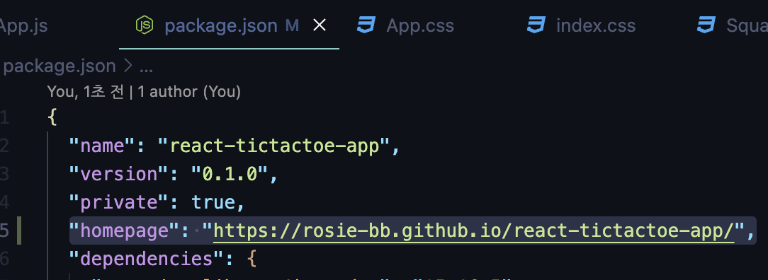This screenshot has height=280, width=768.
Task: Click the "You, 1초 전 | 1 author (You)" code lens
Action: point(144,91)
